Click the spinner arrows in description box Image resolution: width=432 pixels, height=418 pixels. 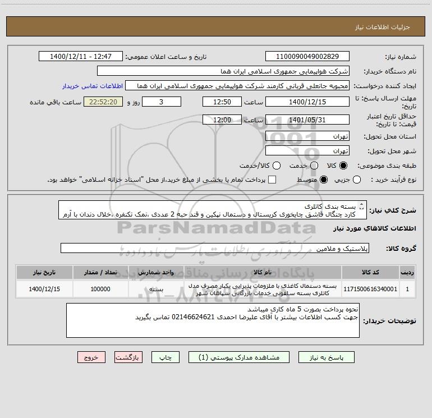click(362, 206)
